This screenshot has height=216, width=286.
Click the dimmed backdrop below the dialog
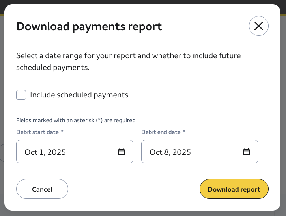tap(143, 213)
